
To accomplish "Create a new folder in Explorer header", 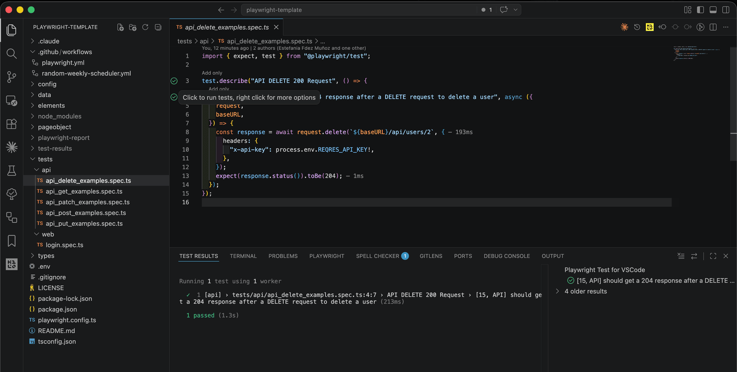I will tap(133, 27).
